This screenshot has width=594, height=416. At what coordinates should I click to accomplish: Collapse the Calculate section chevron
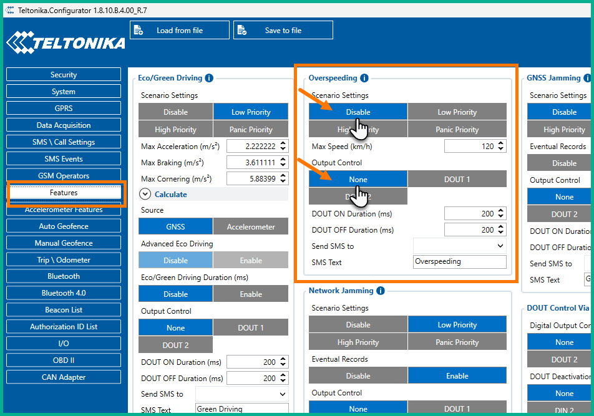(x=145, y=194)
